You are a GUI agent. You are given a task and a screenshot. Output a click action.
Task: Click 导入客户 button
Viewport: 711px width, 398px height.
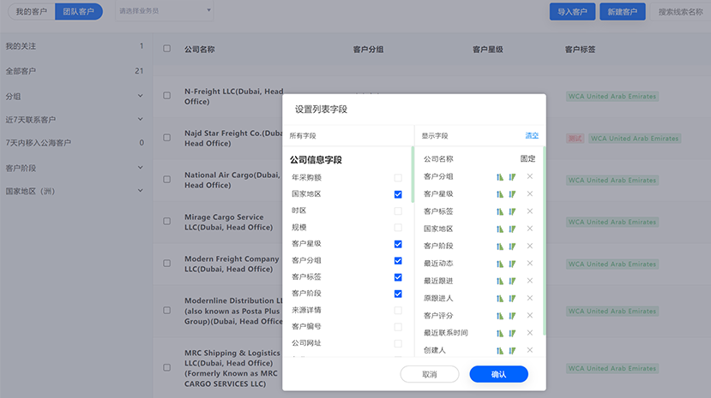572,12
